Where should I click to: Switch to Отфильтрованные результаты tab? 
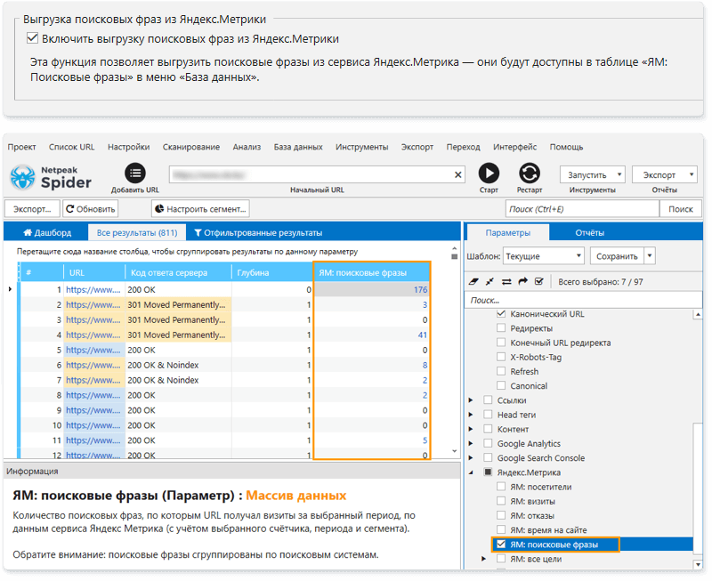pyautogui.click(x=258, y=232)
